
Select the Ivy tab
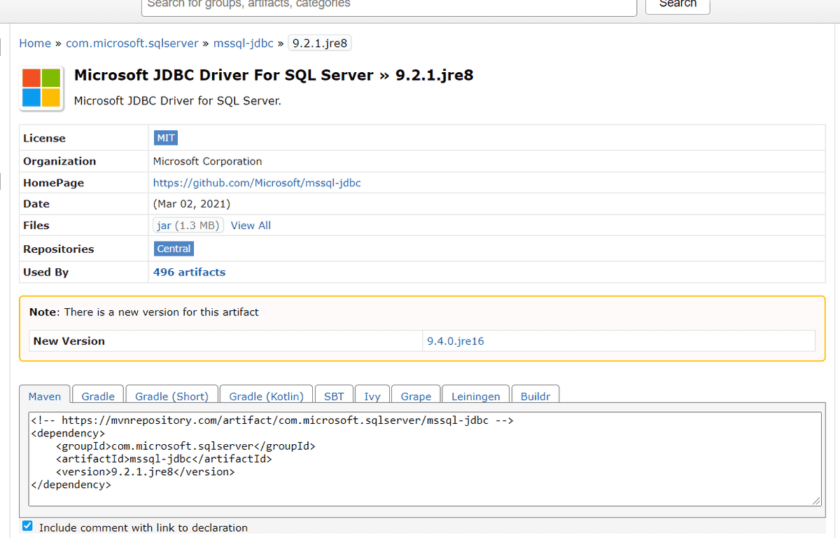pyautogui.click(x=372, y=396)
